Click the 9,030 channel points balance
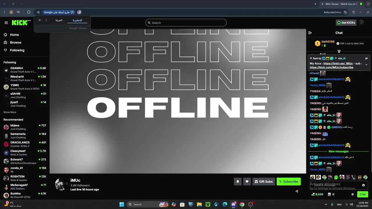This screenshot has width=372, height=209. (x=317, y=194)
